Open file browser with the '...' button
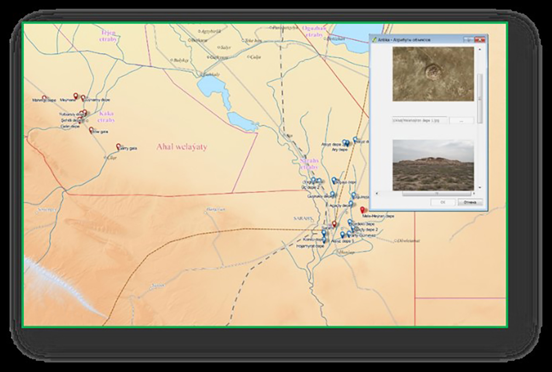 (461, 120)
